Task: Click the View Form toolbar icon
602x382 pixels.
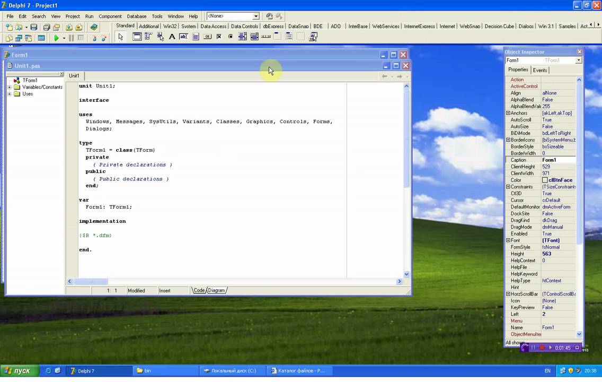Action: pos(19,38)
